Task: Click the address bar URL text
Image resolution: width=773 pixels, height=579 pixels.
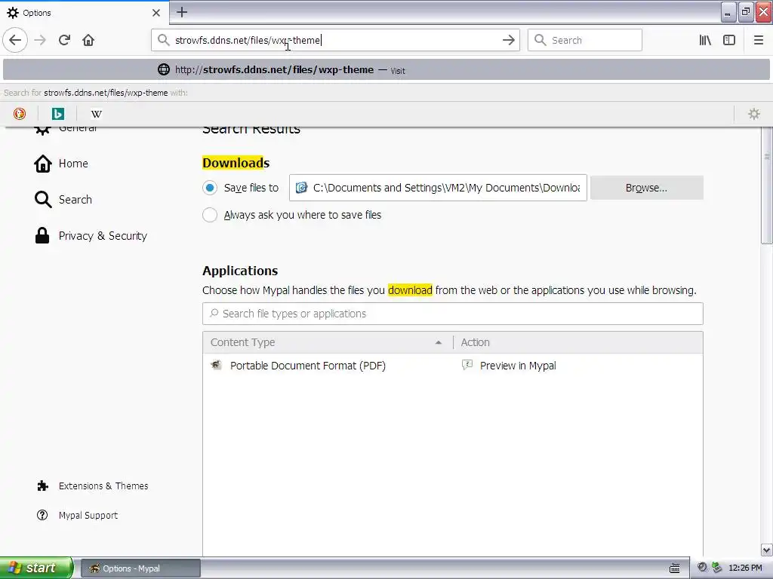Action: point(248,40)
